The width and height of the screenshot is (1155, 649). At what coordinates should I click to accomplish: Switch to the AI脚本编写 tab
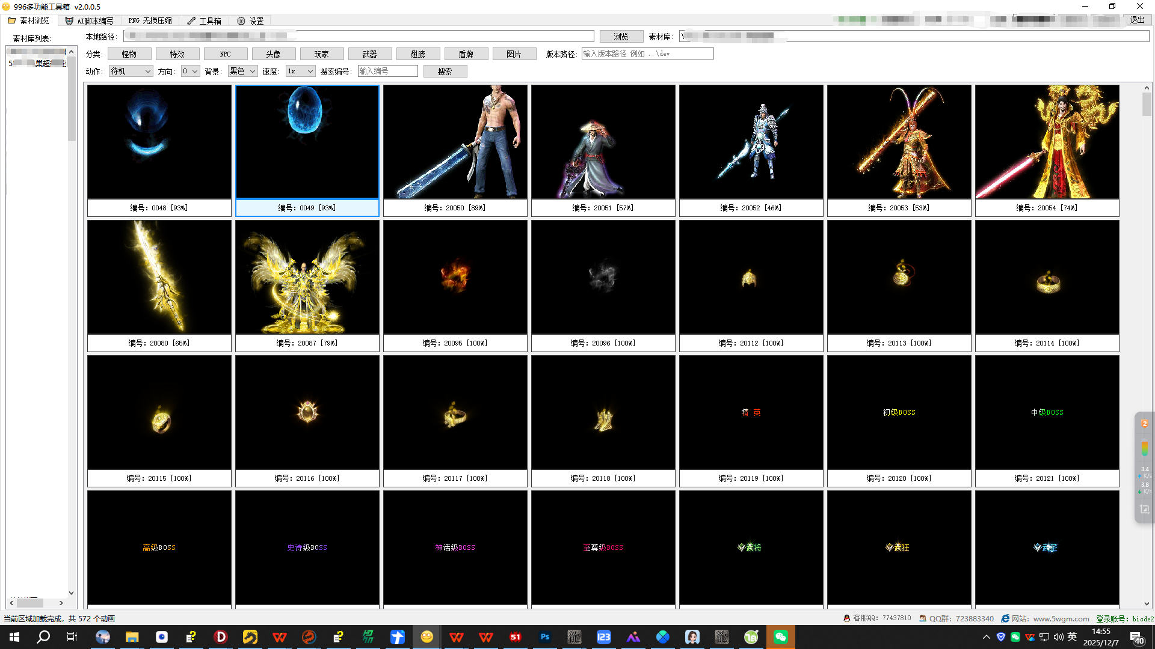(x=89, y=20)
